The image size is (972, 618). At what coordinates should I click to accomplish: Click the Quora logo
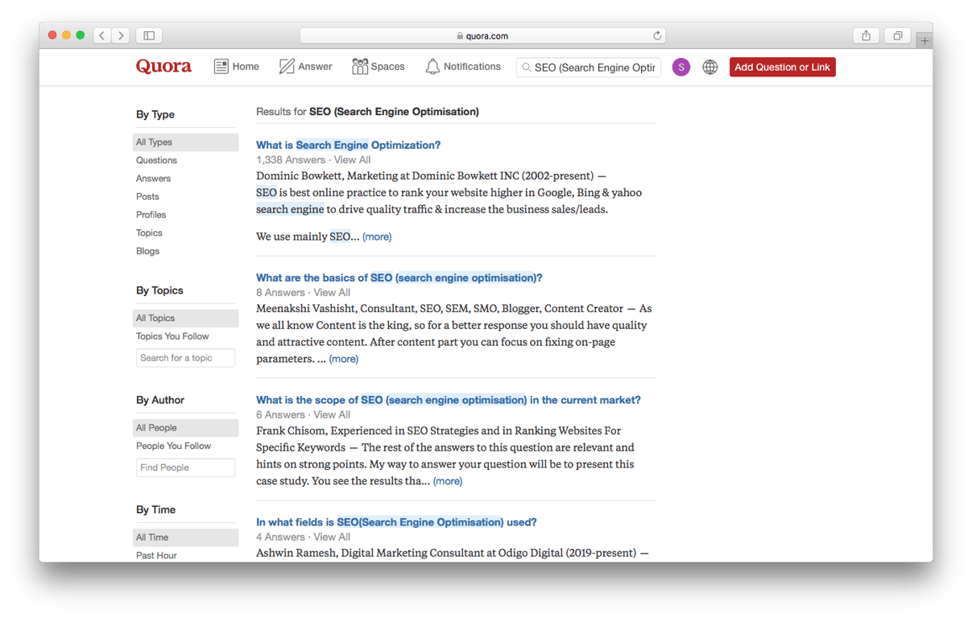(x=163, y=67)
